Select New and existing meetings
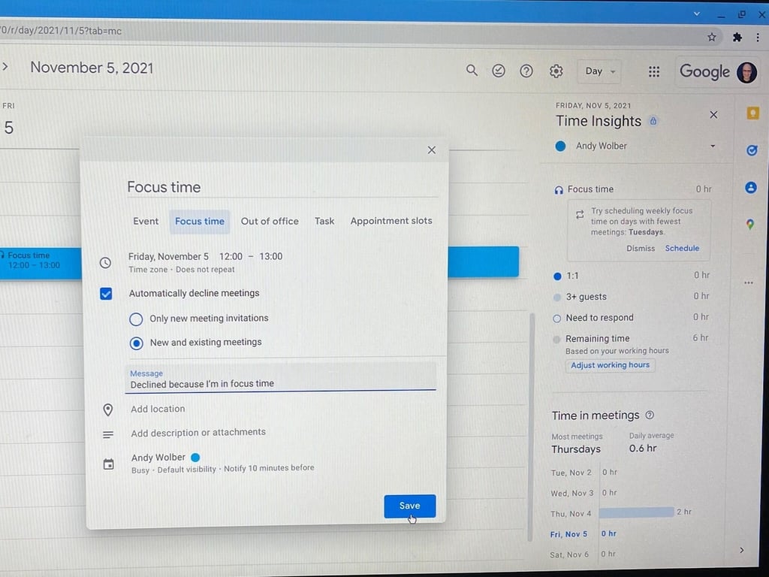Image resolution: width=769 pixels, height=577 pixels. point(137,343)
